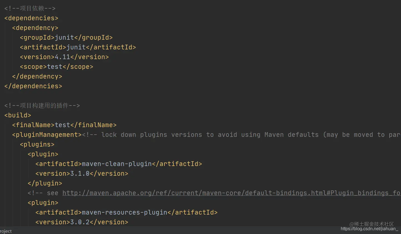Click the <plugin> tag above maven-clean-plugin
This screenshot has height=234, width=401.
[x=43, y=154]
